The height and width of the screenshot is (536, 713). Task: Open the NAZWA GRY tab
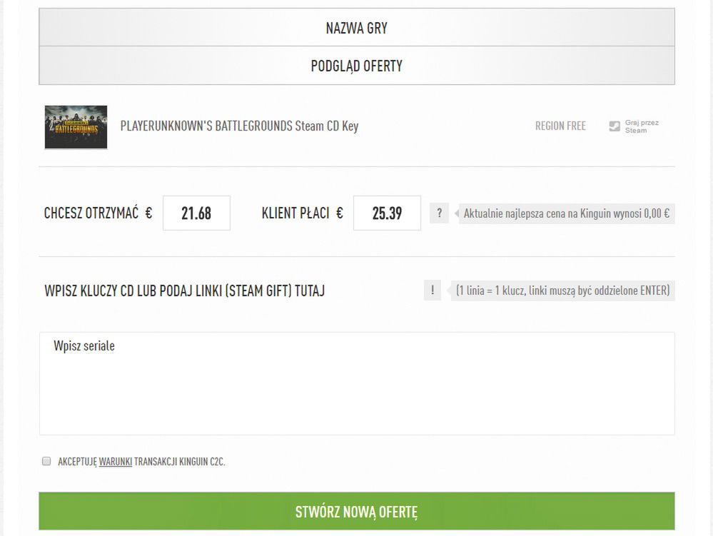tap(357, 27)
